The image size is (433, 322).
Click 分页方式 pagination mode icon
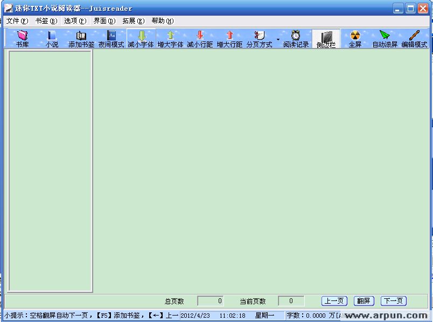click(x=259, y=39)
